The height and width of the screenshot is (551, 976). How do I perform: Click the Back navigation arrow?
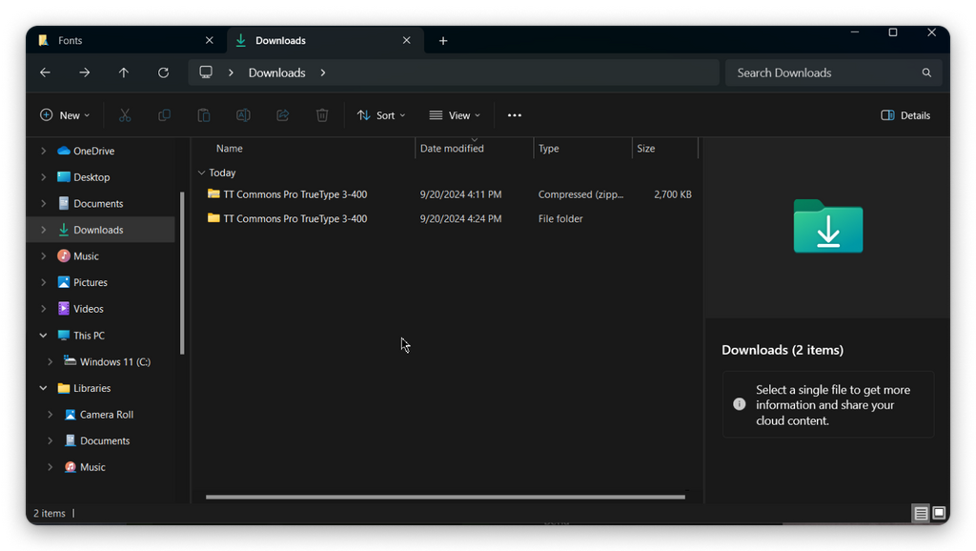point(45,72)
